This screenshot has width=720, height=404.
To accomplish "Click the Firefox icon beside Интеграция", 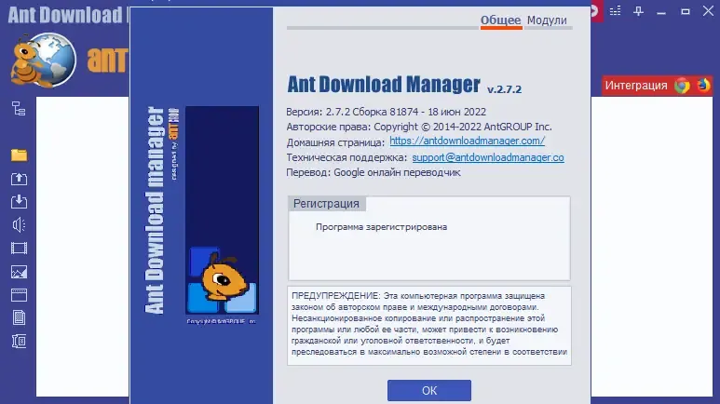I will point(703,85).
